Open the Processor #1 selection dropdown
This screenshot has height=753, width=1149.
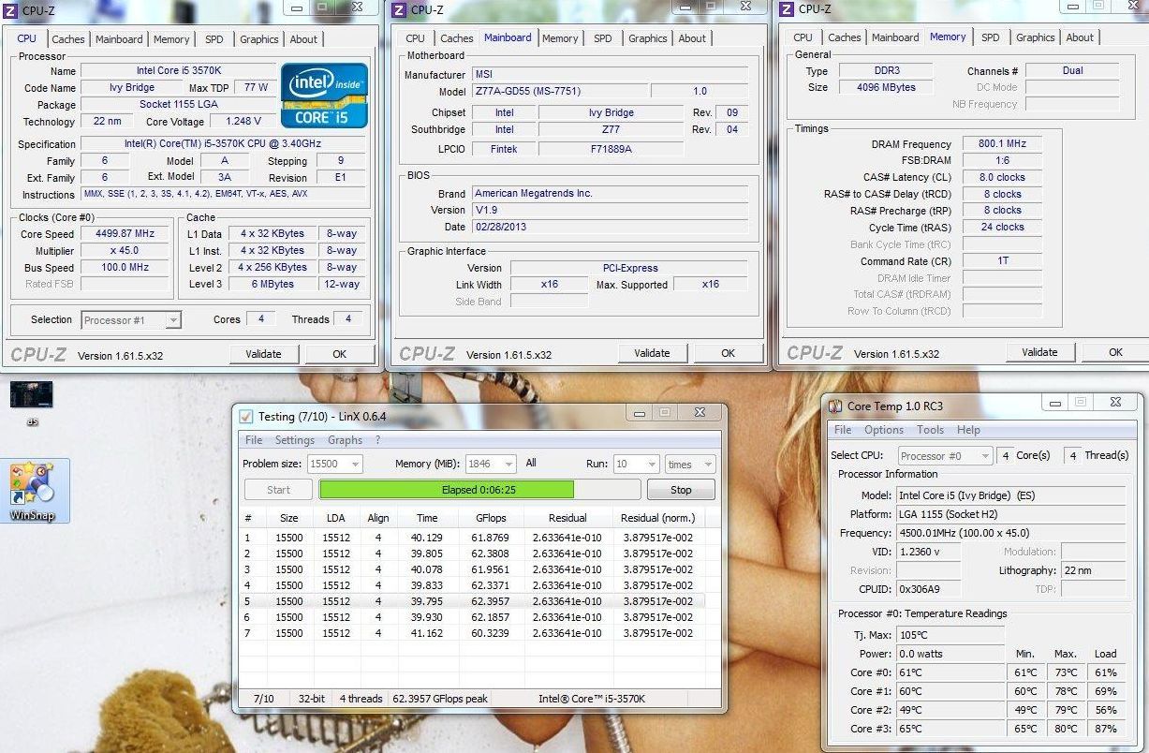pyautogui.click(x=131, y=320)
